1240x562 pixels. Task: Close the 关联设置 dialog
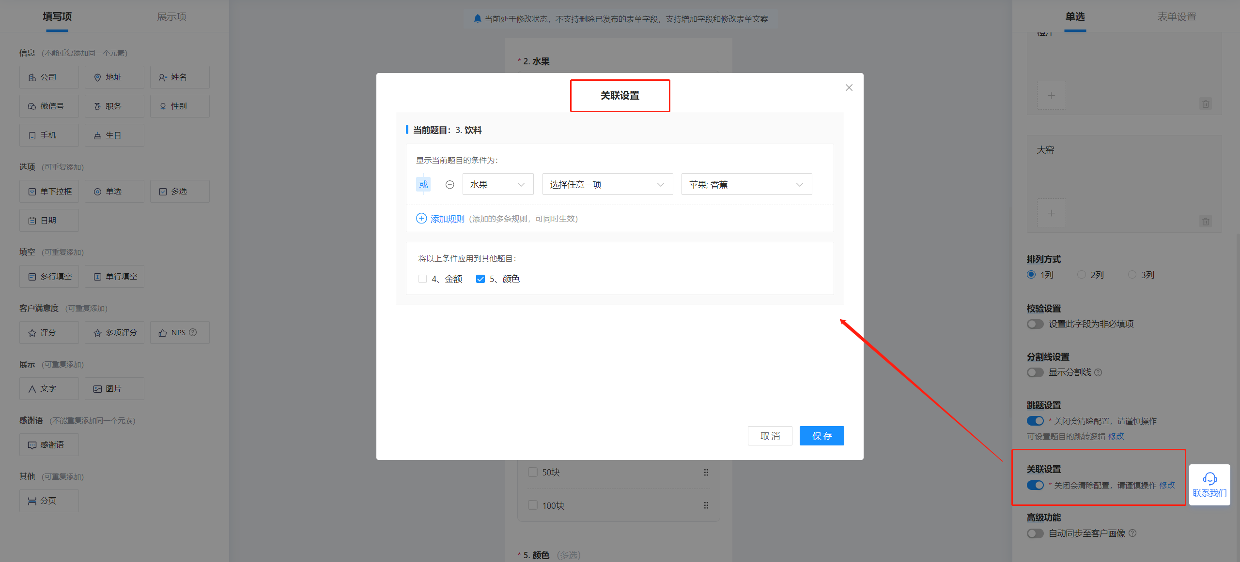[x=849, y=88]
